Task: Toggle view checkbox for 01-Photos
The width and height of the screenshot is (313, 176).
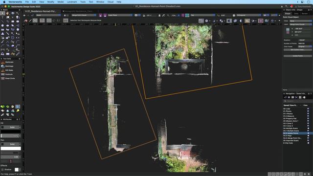Action: pyautogui.click(x=308, y=111)
